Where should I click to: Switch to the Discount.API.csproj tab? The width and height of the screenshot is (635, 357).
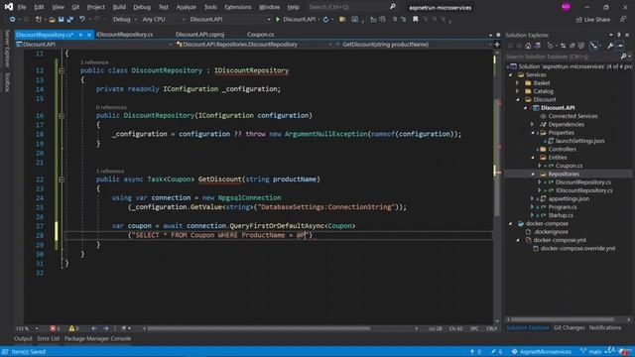pos(200,35)
